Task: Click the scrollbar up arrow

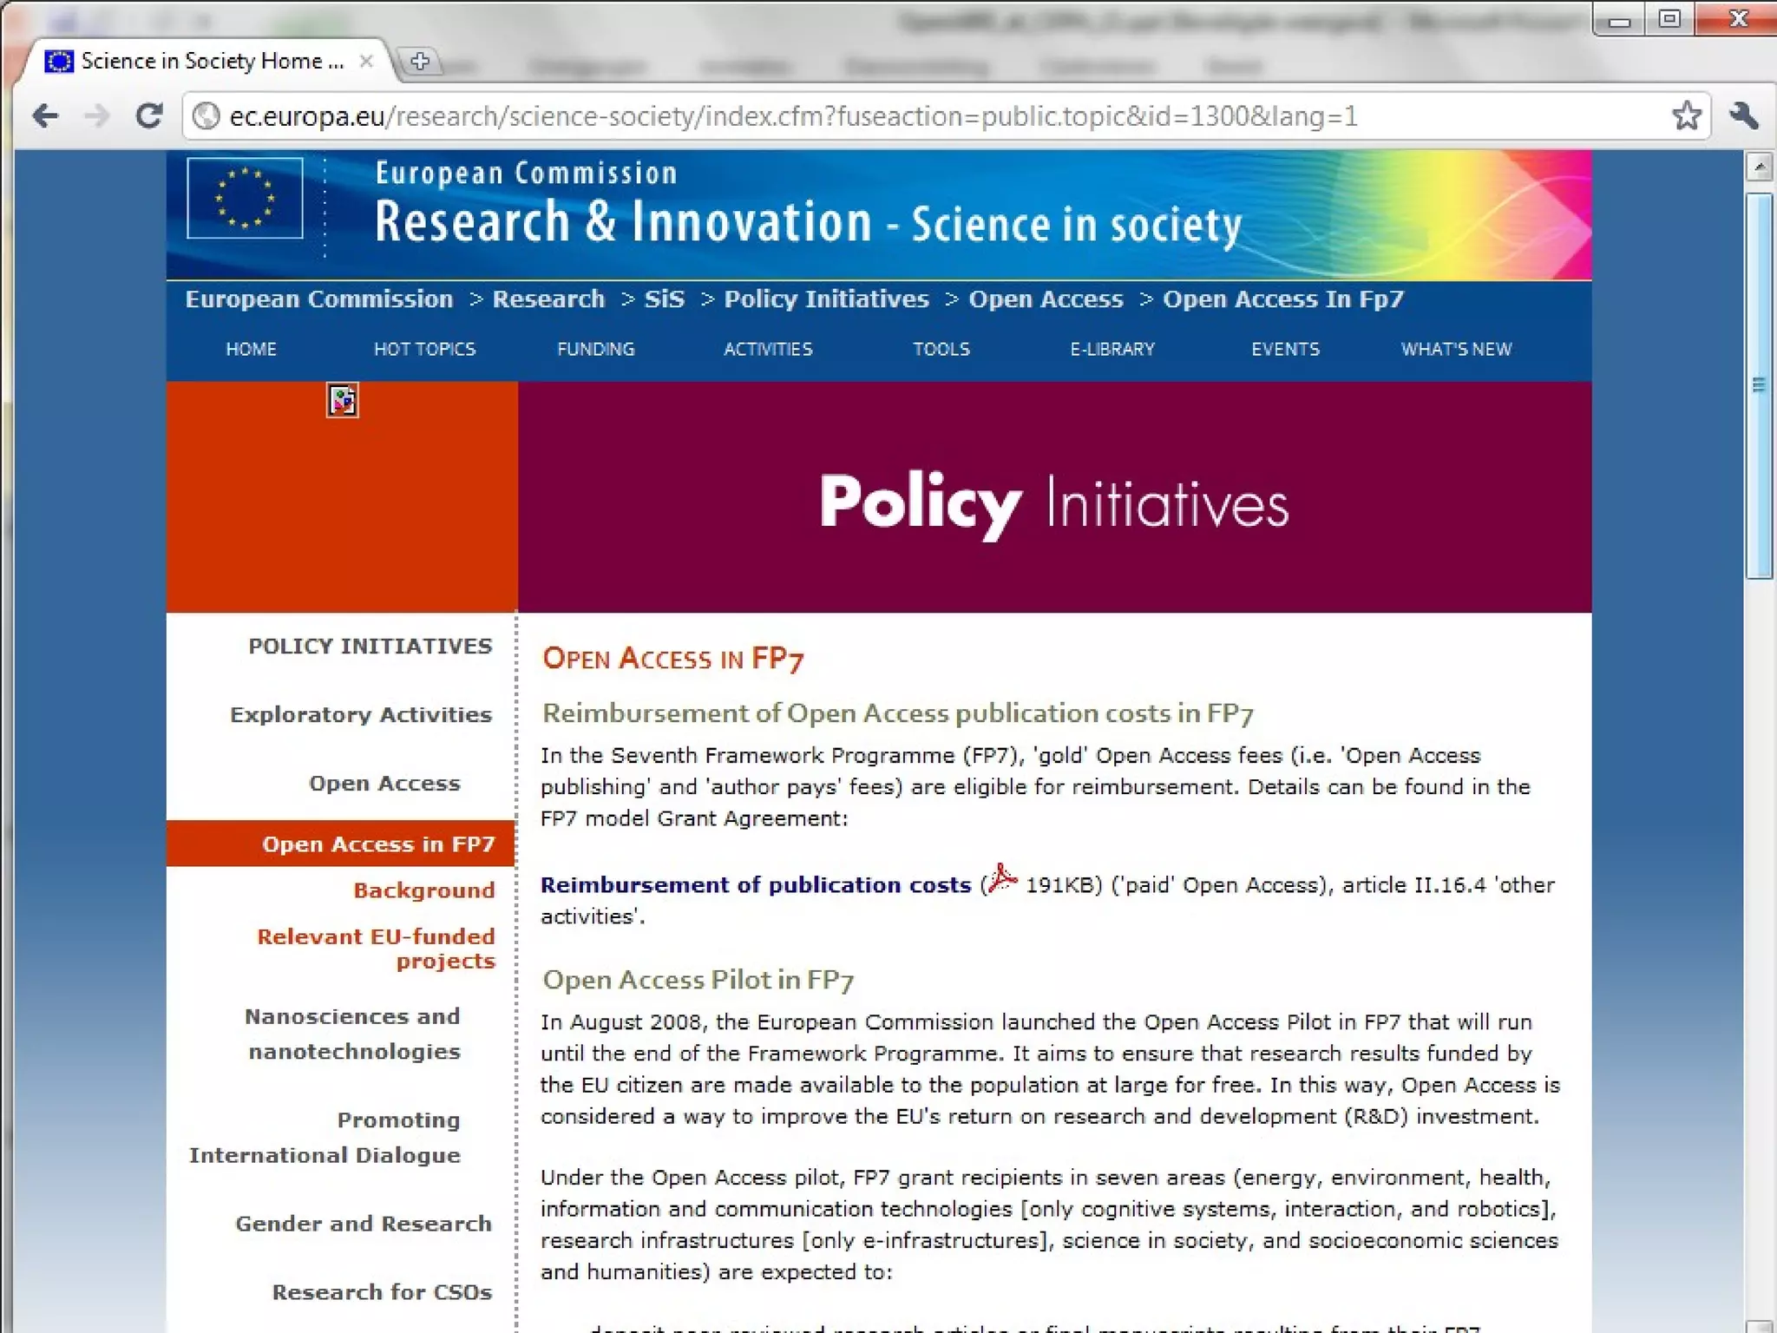Action: tap(1759, 167)
